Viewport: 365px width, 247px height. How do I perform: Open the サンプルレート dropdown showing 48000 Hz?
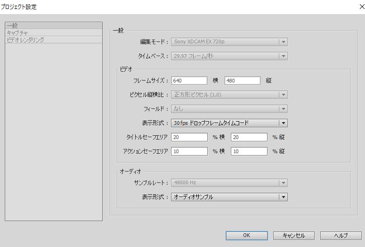pos(229,183)
